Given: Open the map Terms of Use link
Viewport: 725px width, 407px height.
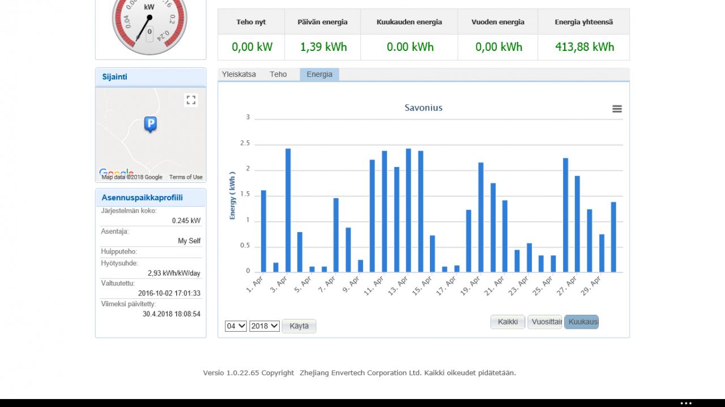Looking at the screenshot, I should click(186, 177).
